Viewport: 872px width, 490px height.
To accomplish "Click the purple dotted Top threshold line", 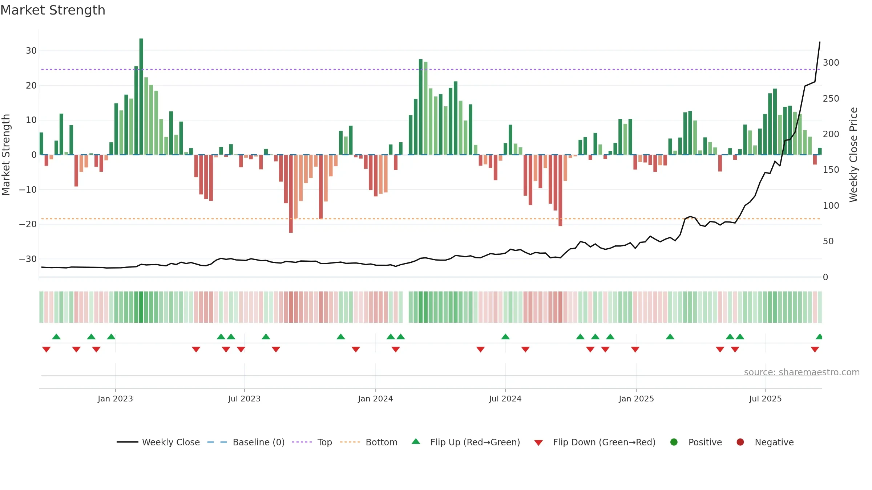I will (431, 69).
